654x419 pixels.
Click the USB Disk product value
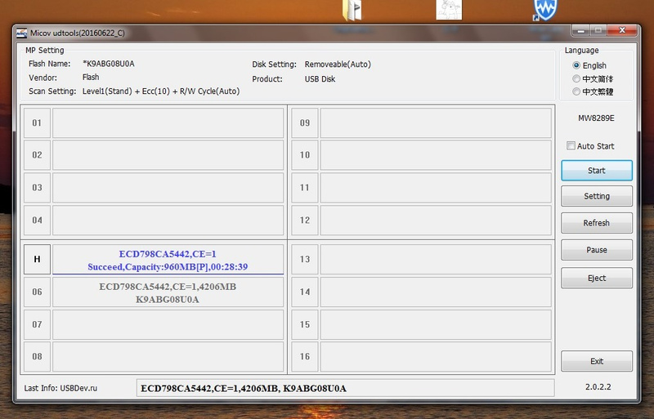coord(320,78)
